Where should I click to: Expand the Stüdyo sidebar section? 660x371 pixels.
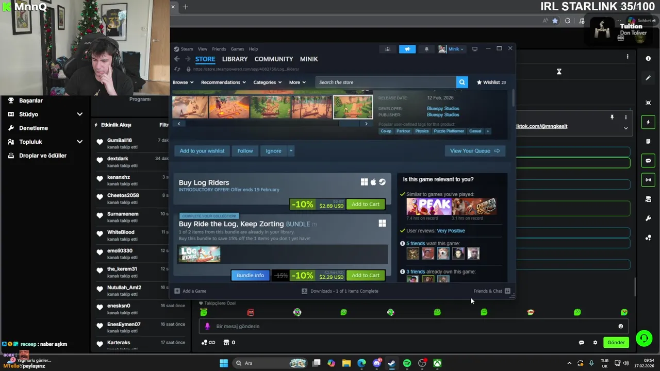(80, 114)
